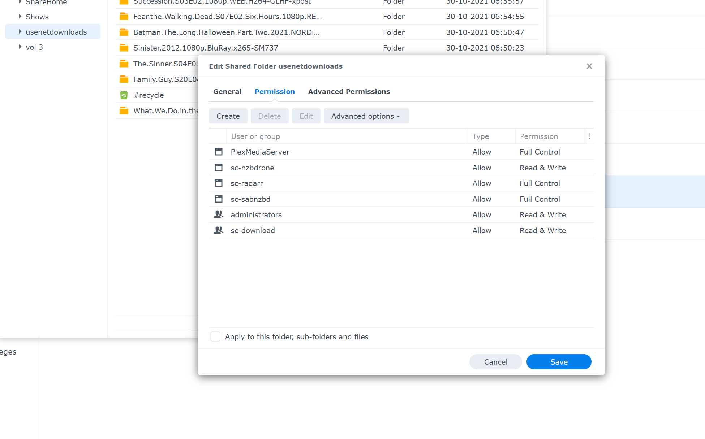The height and width of the screenshot is (439, 705).
Task: Switch to the General tab
Action: [x=227, y=92]
